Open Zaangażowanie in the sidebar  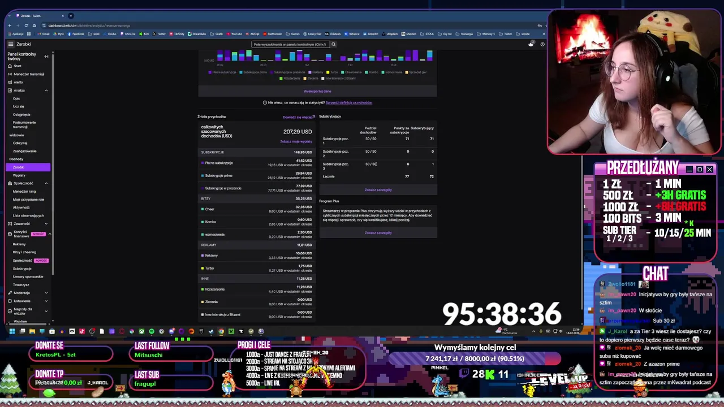[24, 151]
